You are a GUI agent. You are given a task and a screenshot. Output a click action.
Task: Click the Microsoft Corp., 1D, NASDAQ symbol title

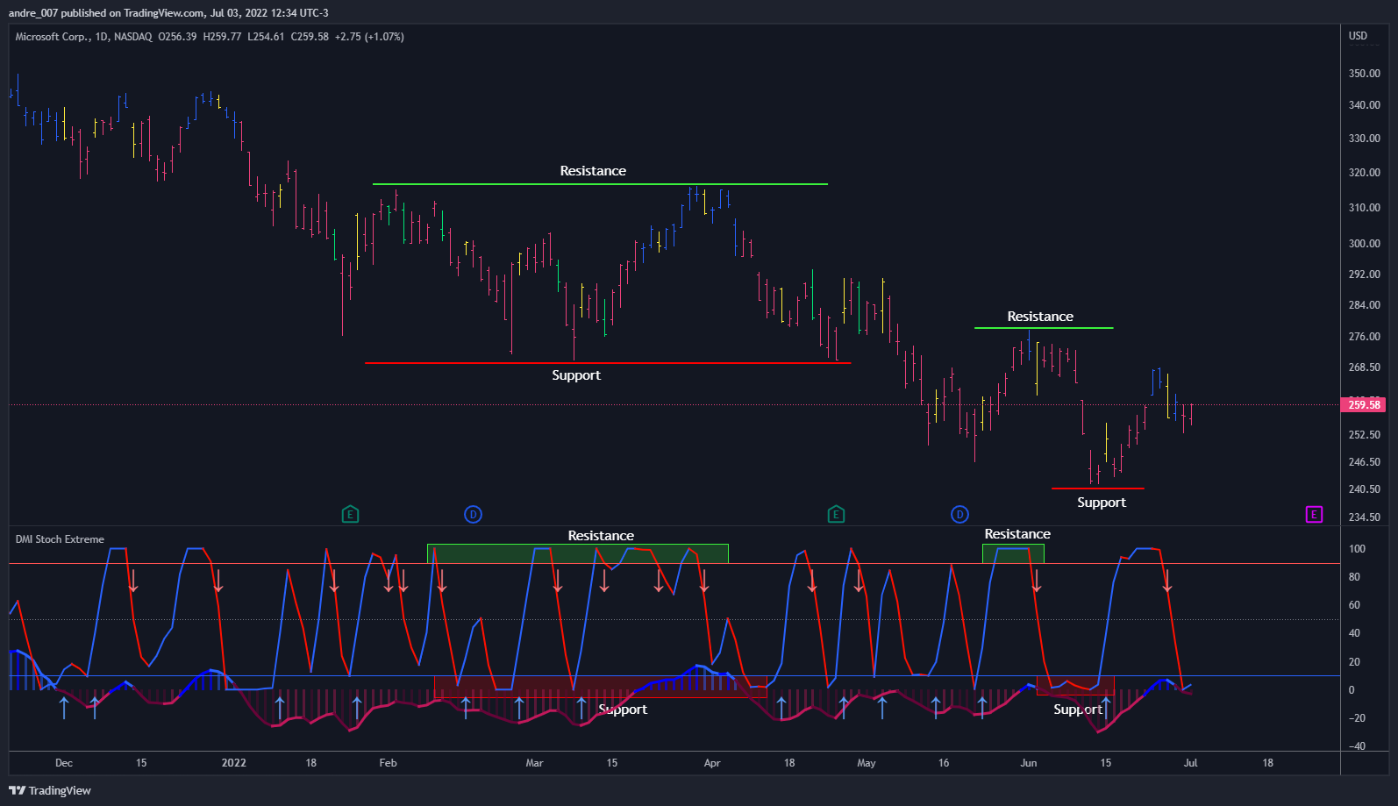83,37
